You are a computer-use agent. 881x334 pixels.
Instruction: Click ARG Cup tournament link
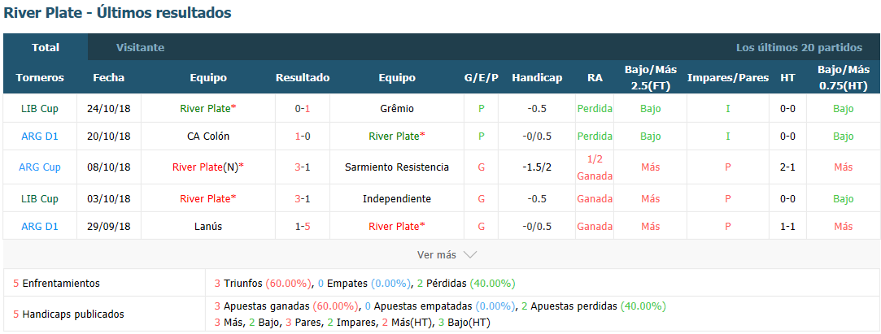pyautogui.click(x=39, y=167)
